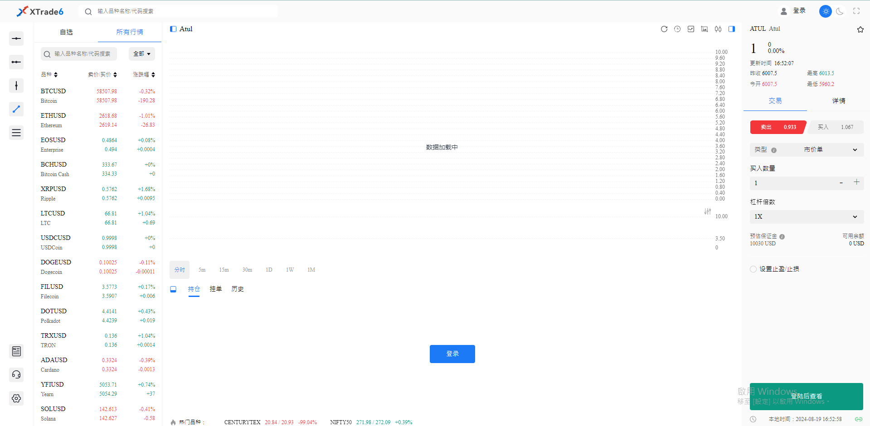Open the headset customer support icon
Viewport: 870px width, 426px height.
16,374
